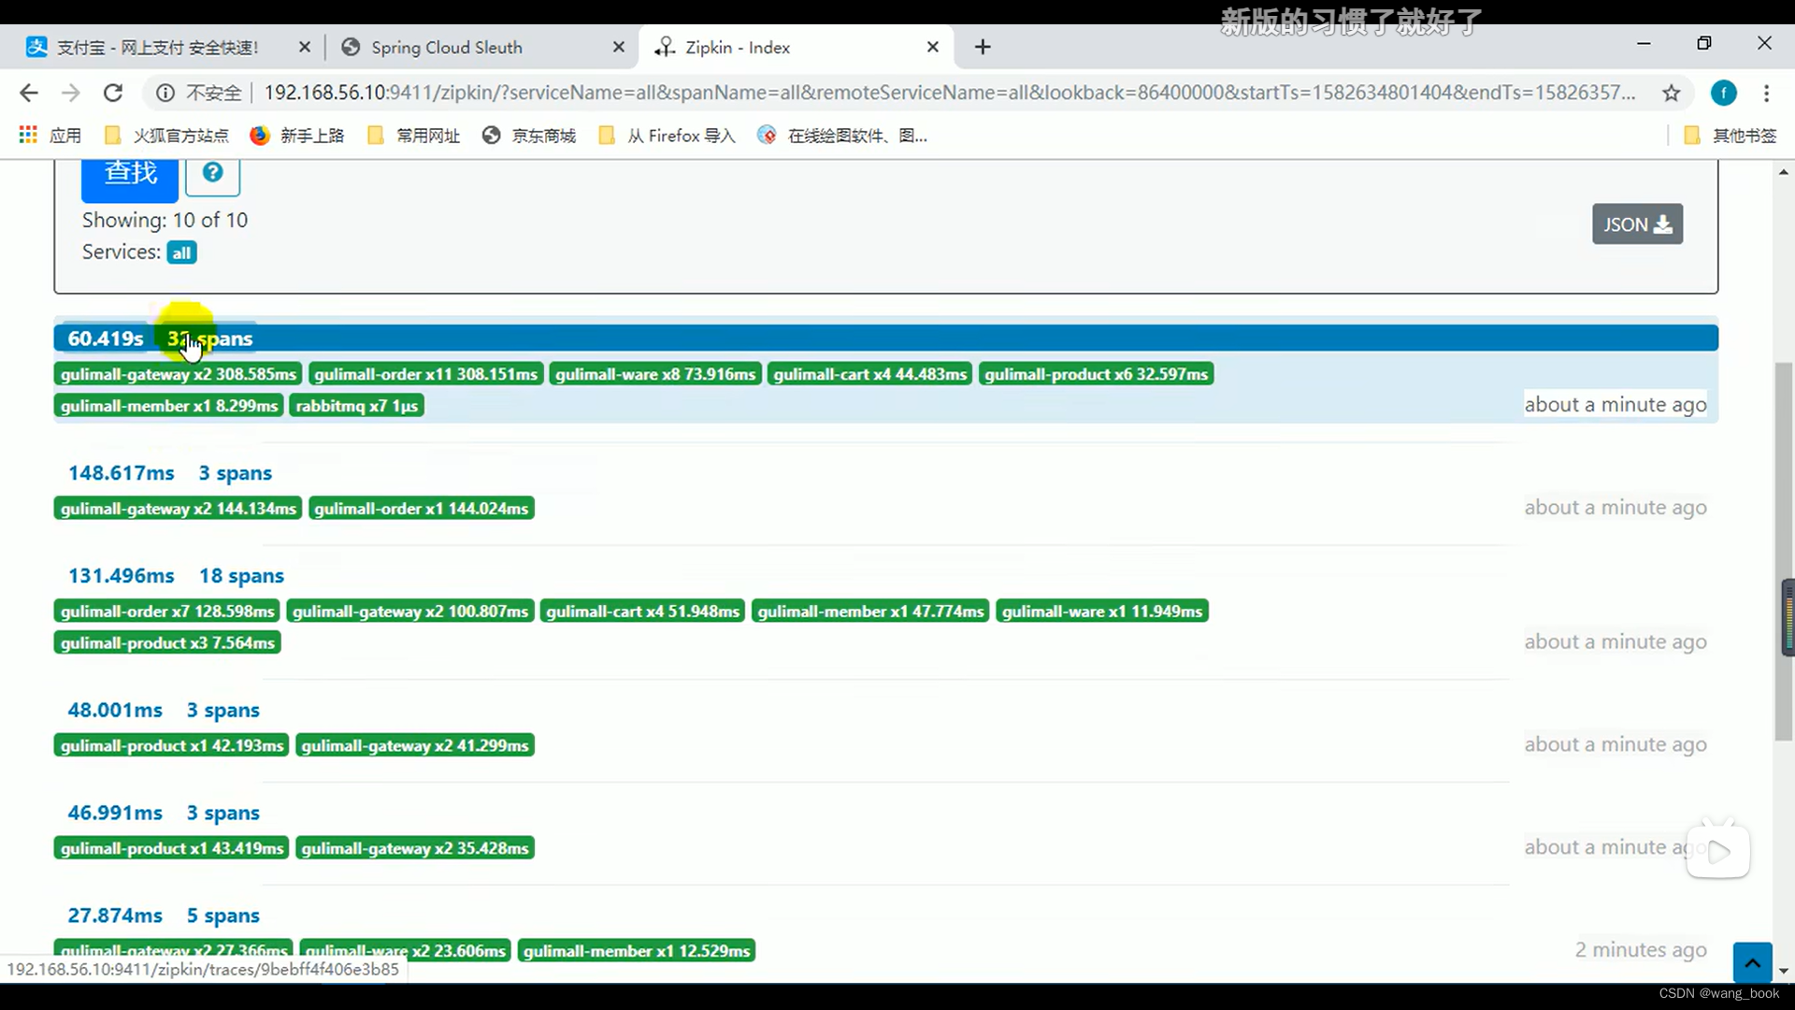
Task: Click the gulimall-gateway x2 100.807ms tag
Action: 410,612
